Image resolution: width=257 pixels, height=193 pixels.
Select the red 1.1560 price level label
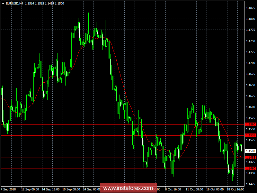(250, 124)
